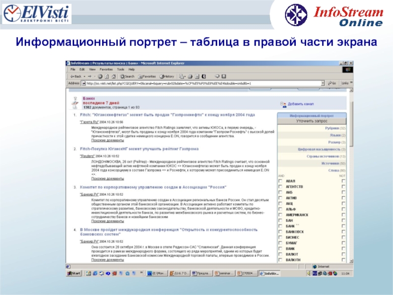Image resolution: width=393 pixels, height=295 pixels.
Task: Expand the Размер (3) section
Action: point(337,142)
